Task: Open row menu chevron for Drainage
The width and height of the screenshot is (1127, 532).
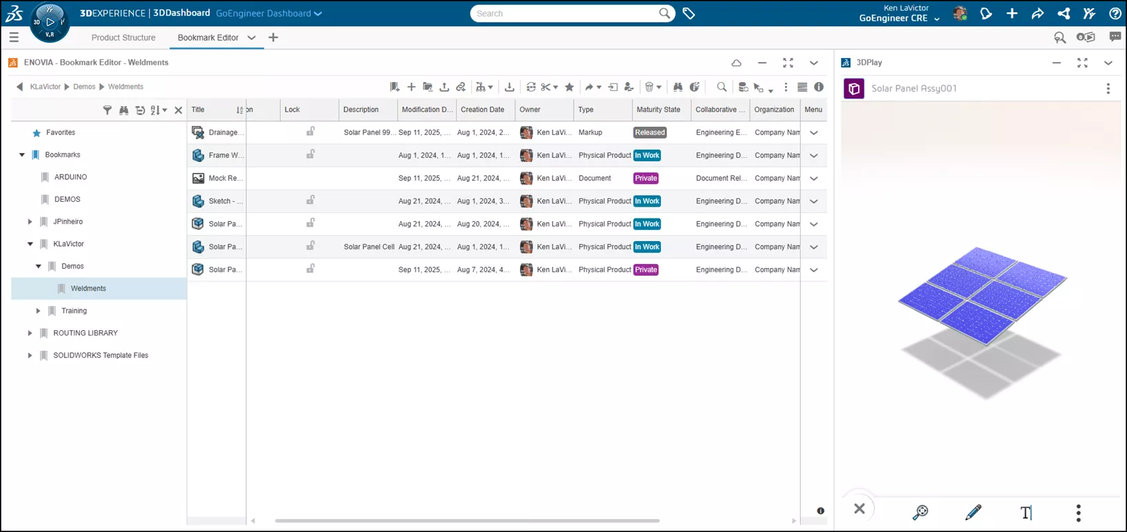Action: (814, 132)
